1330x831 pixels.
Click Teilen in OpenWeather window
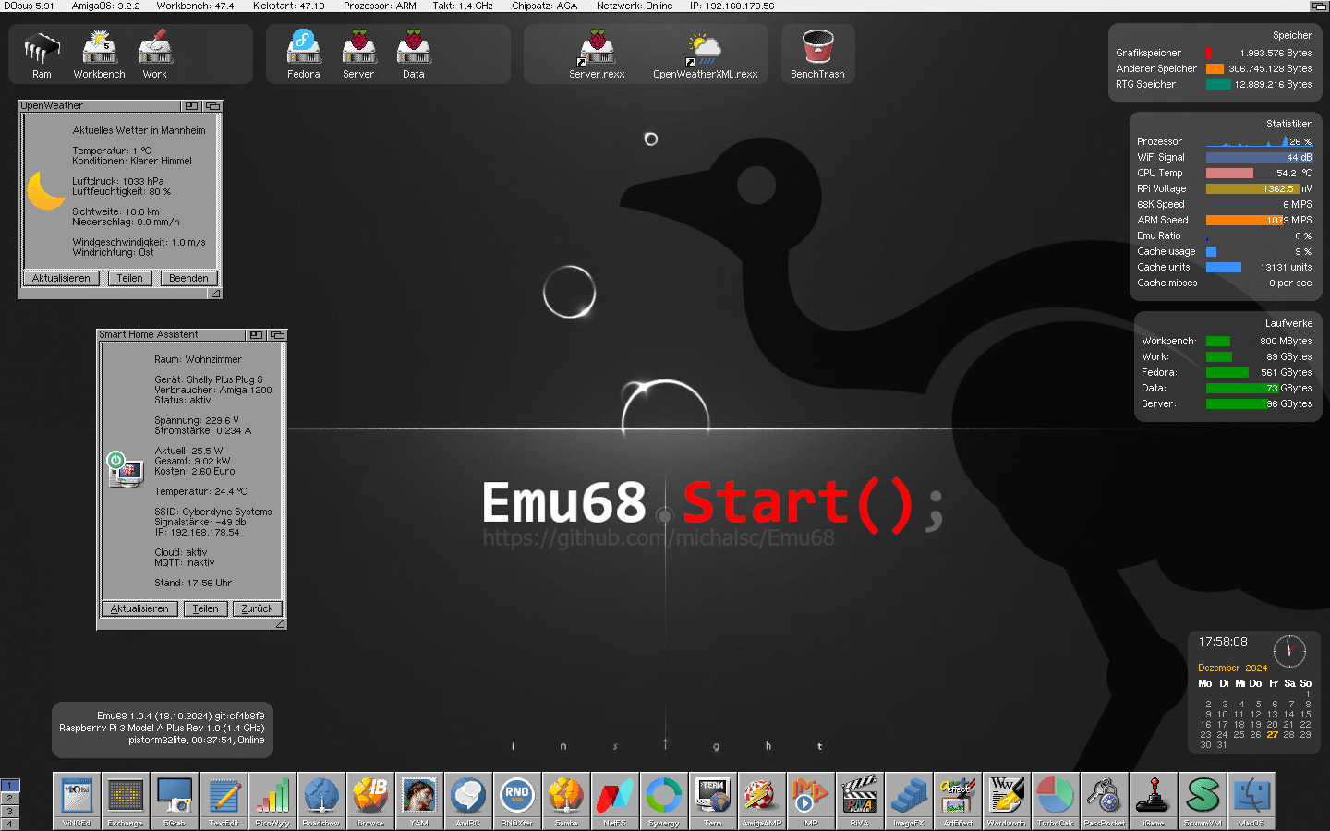pos(129,278)
